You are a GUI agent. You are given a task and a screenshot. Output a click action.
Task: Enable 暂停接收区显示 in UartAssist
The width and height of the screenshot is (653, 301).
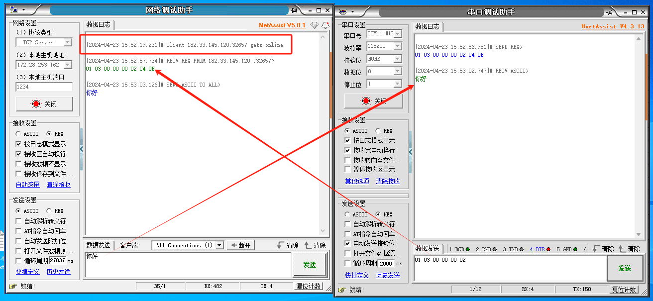tap(348, 169)
